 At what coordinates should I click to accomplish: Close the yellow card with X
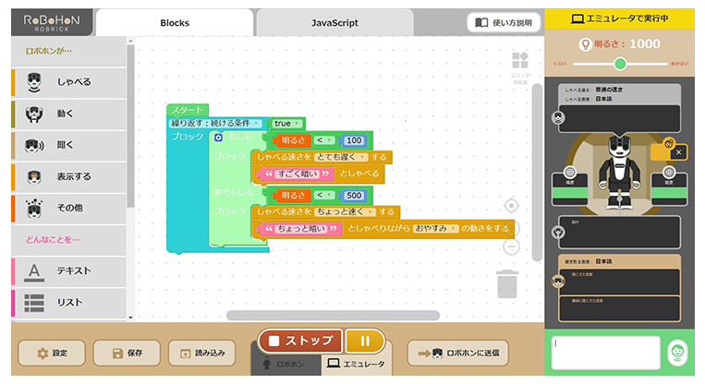[x=678, y=152]
